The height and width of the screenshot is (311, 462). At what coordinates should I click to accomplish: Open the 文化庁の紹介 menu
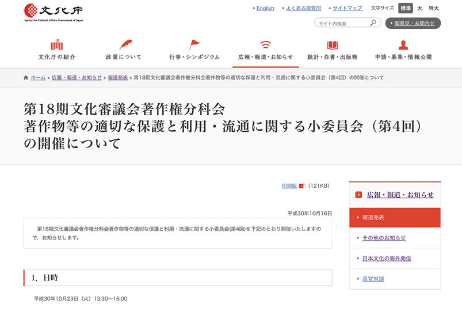coord(56,57)
